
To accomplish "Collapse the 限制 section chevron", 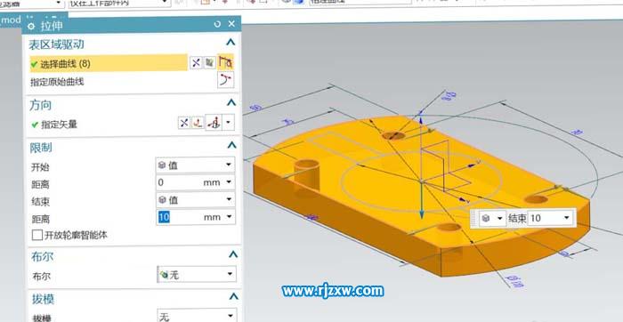I will pos(231,145).
